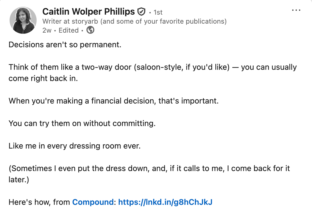Click the text "Here's how, from"
This screenshot has height=211, width=312.
coord(40,202)
